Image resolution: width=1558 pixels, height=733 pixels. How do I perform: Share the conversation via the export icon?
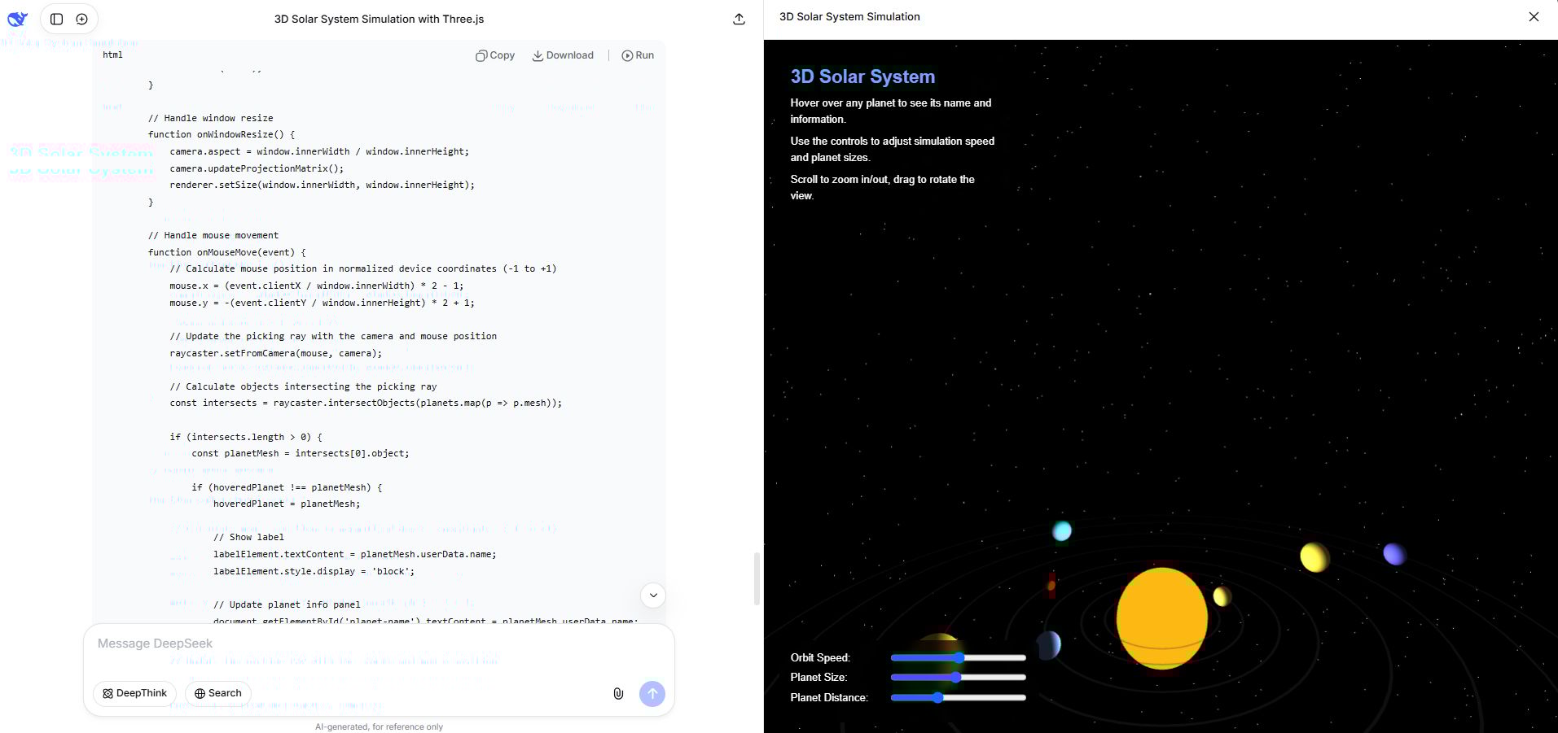coord(738,19)
